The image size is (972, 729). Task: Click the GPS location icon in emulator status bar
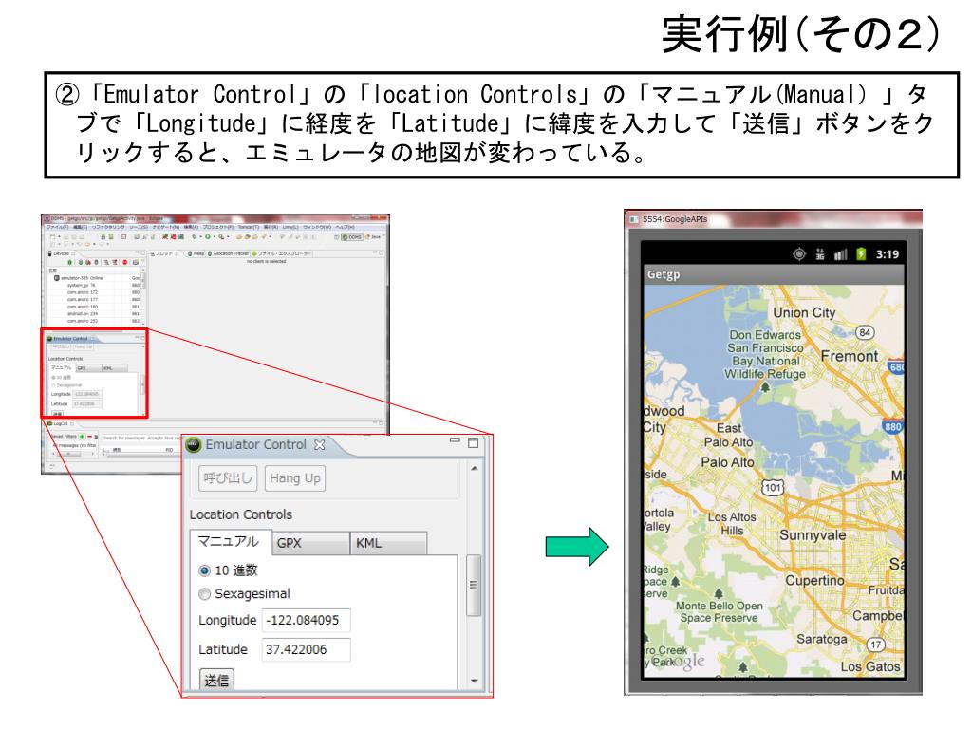pos(799,253)
